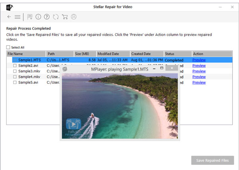The height and width of the screenshot is (170, 239).
Task: Check the Sample2.avi checkbox
Action: click(x=15, y=66)
